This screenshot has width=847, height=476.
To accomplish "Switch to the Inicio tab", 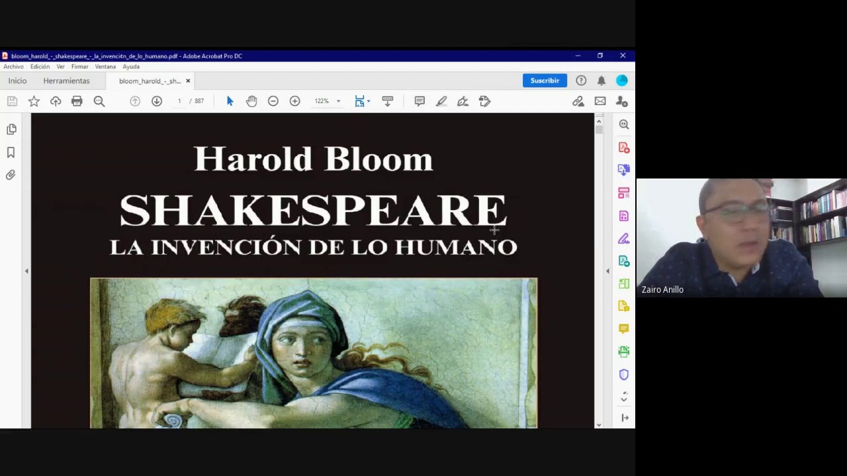I will (17, 81).
